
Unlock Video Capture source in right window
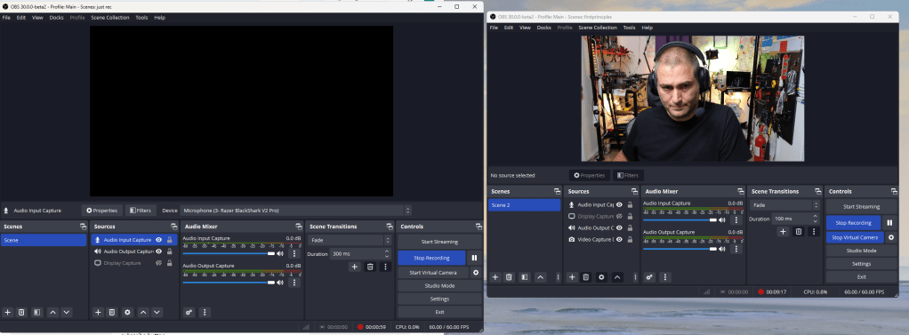tap(630, 239)
